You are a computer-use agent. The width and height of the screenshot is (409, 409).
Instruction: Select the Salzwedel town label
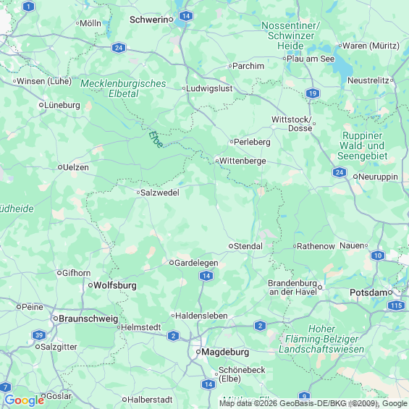160,193
